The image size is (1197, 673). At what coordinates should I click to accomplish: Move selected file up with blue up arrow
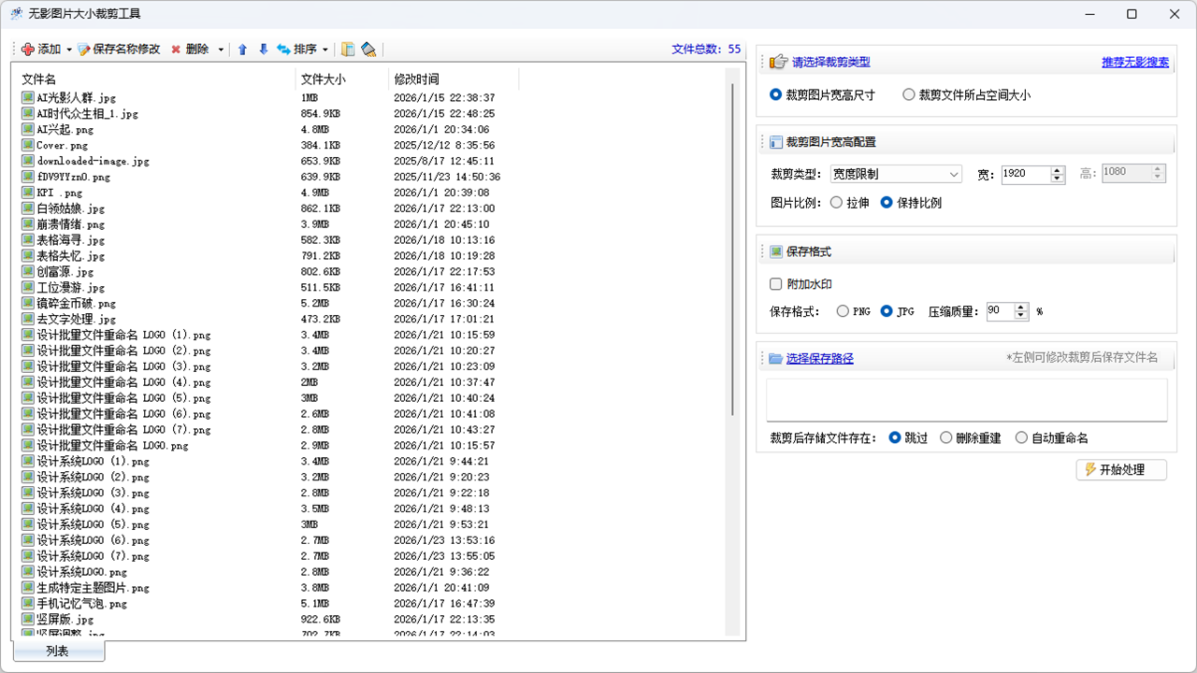tap(242, 50)
